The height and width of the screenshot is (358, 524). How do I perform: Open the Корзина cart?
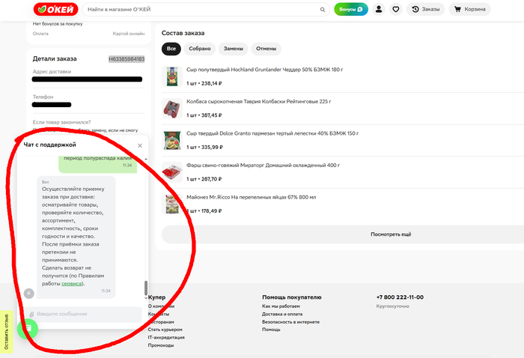470,10
